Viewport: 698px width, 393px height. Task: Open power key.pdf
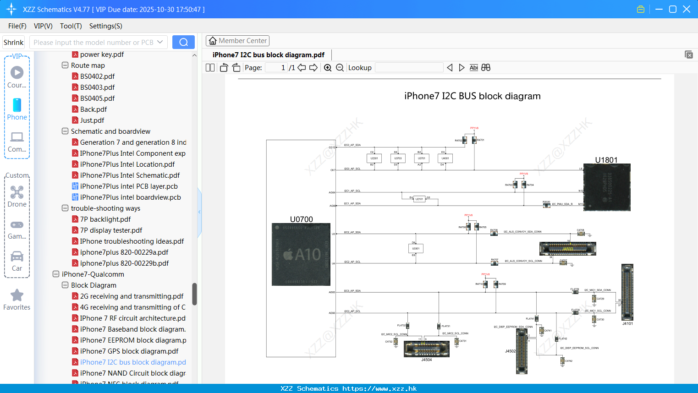pyautogui.click(x=102, y=55)
